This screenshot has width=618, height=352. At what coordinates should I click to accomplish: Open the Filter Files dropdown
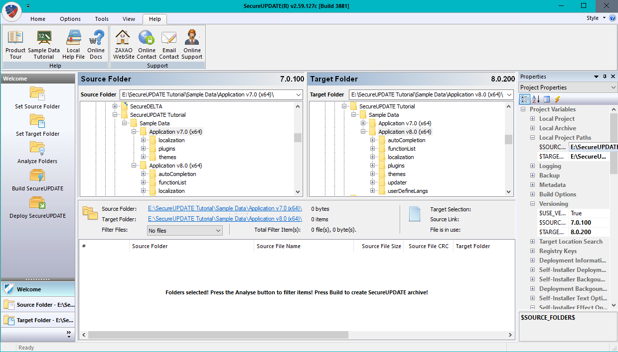[x=185, y=231]
